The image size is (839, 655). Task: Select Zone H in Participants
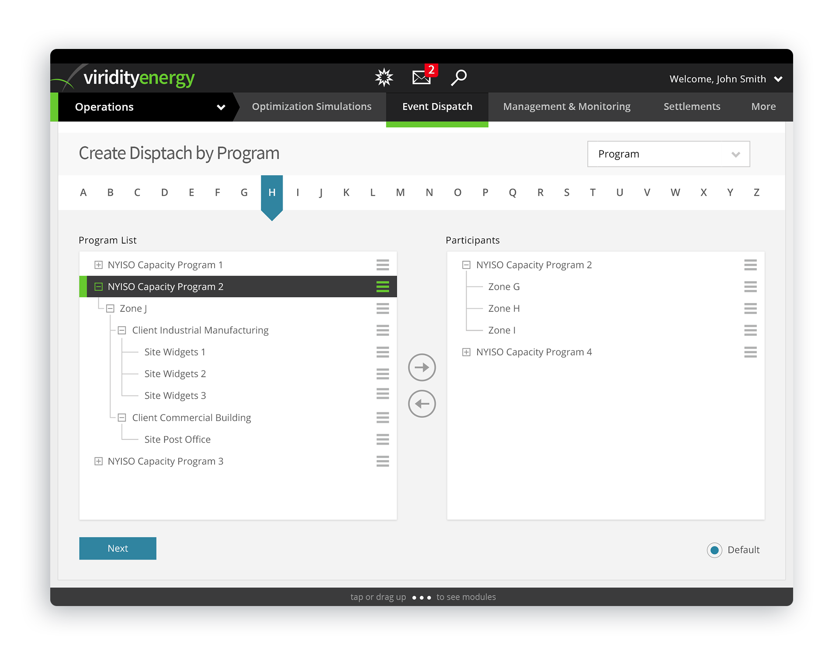(x=606, y=308)
